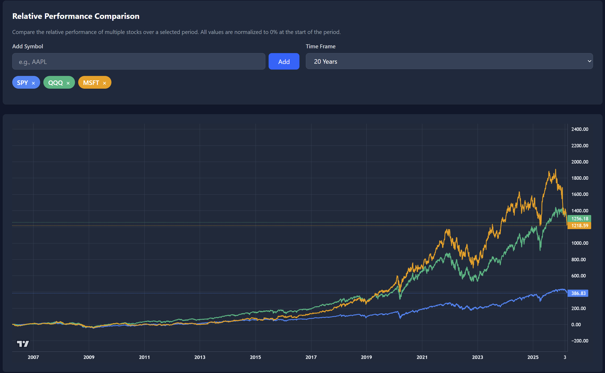Viewport: 605px width, 373px height.
Task: Focus the Add Symbol input field
Action: [x=139, y=62]
